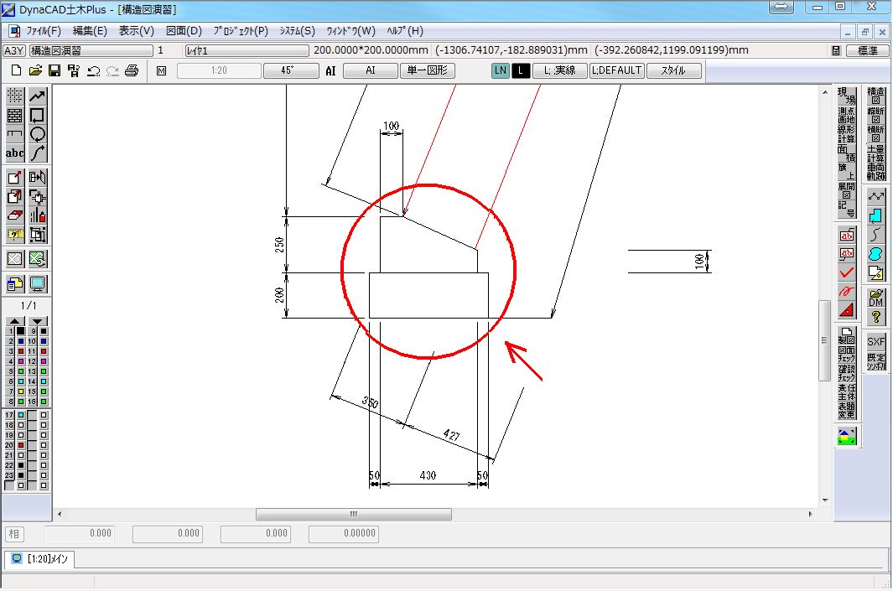Click the vertical scrollbar down arrow
The height and width of the screenshot is (591, 893).
(825, 500)
